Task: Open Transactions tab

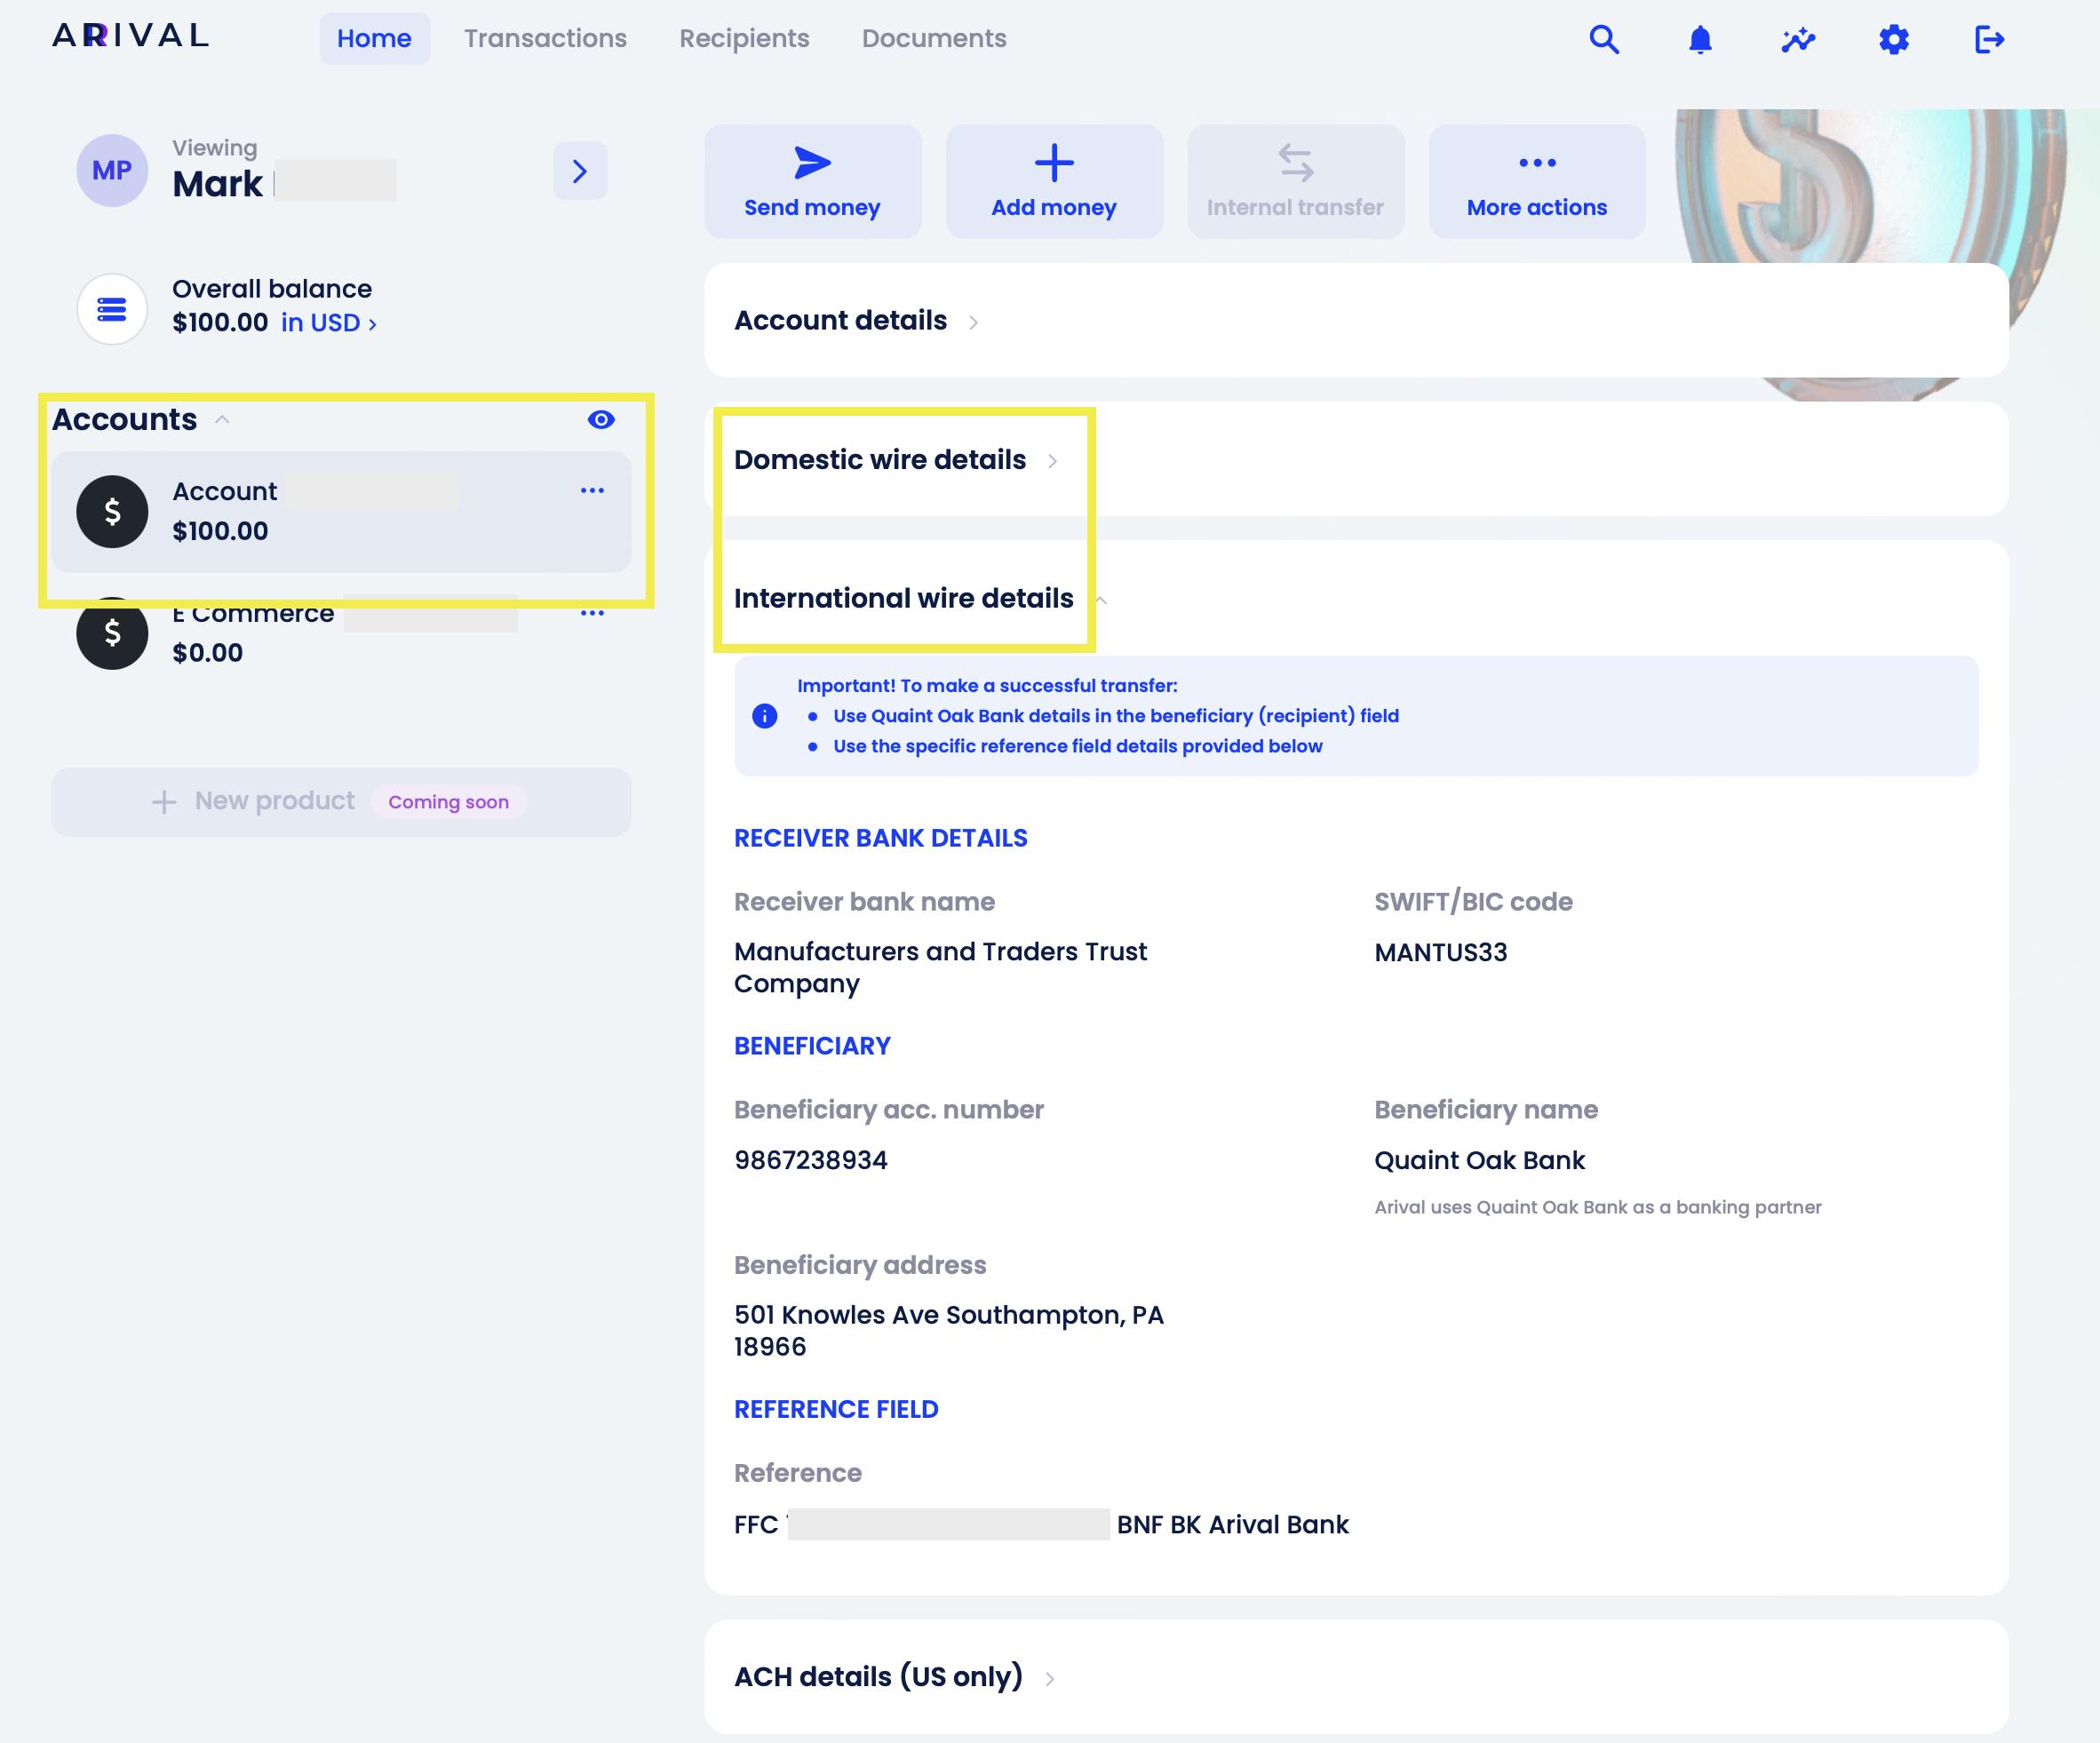Action: pos(545,39)
